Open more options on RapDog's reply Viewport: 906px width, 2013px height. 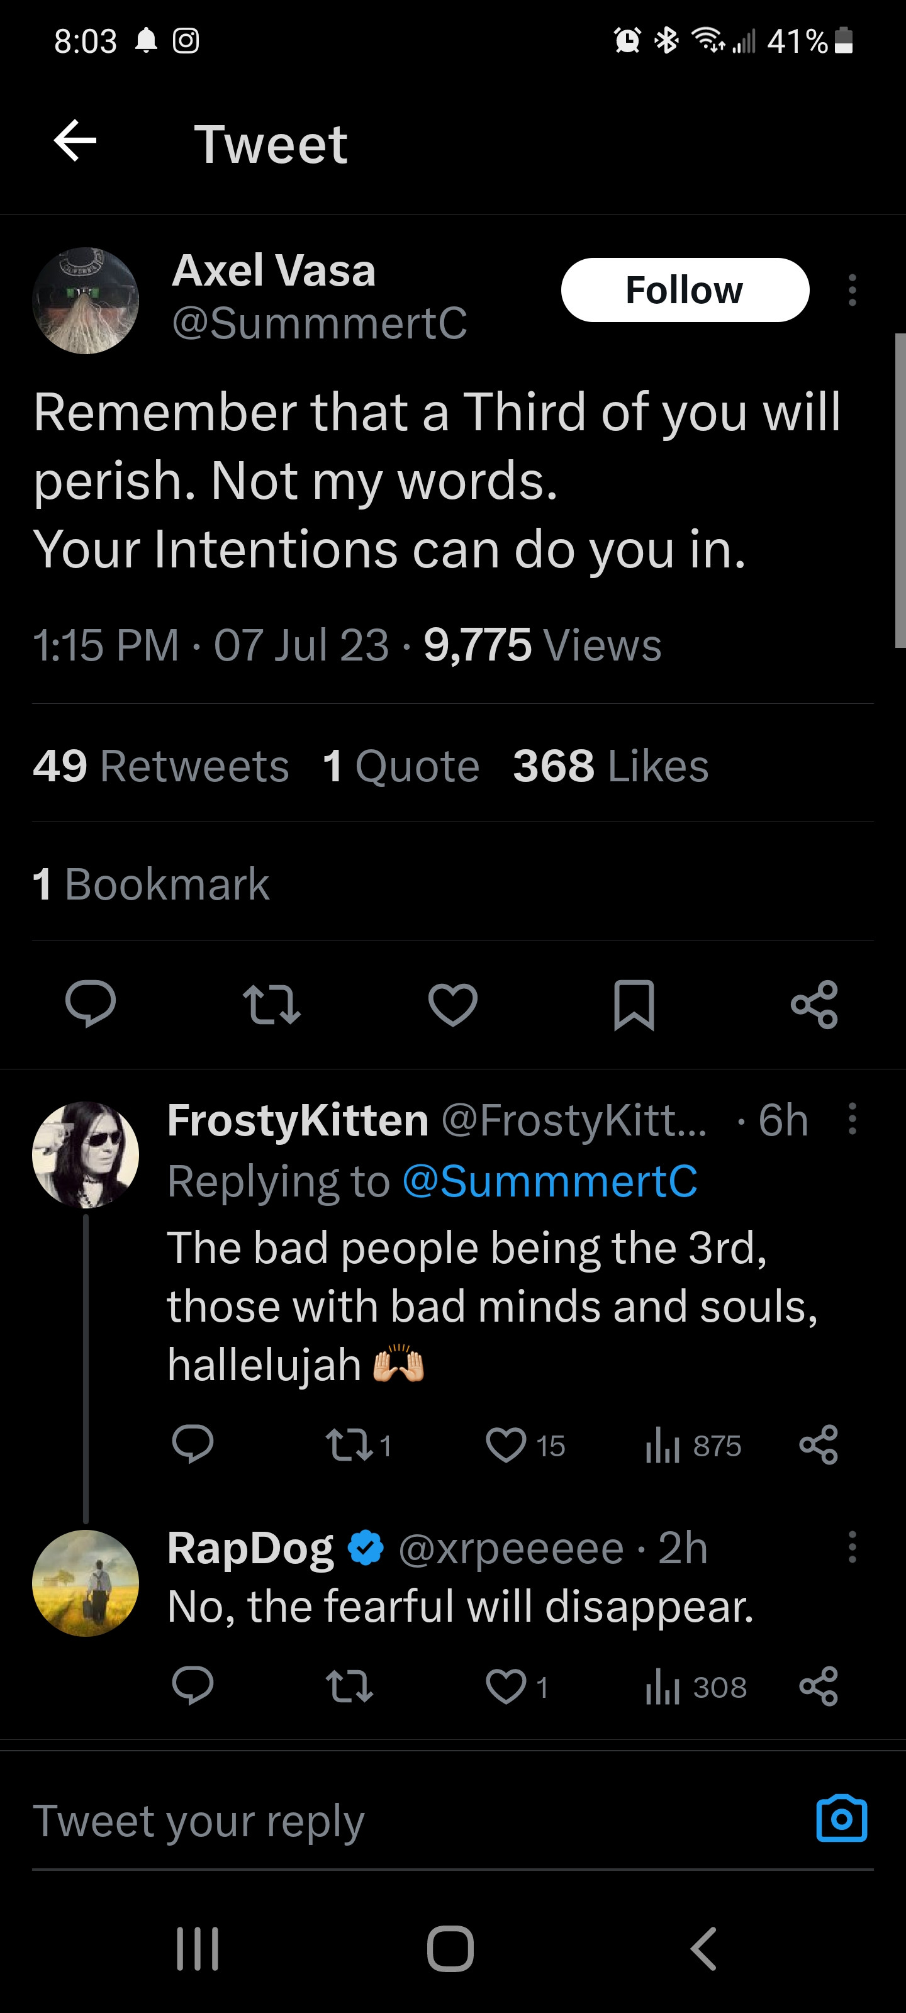coord(852,1547)
